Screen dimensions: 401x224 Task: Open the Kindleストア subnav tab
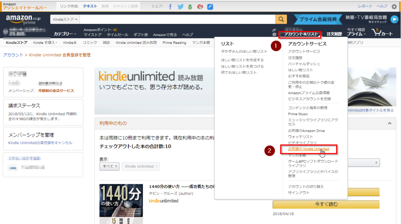tap(16, 43)
